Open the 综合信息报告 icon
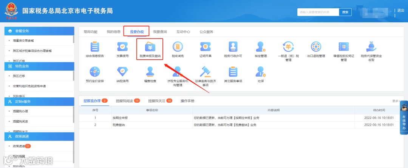Viewport: 408px width, 168px height. tap(95, 47)
